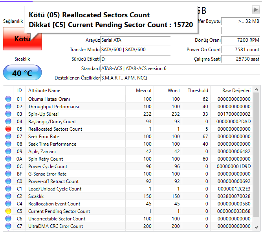
Task: Click yellow status icon for Current Pending Sector
Action: 8,211
